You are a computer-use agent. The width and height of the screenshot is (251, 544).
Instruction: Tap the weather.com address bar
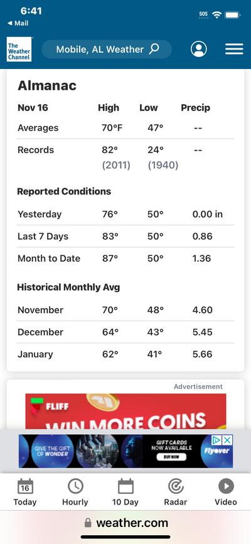(x=125, y=523)
